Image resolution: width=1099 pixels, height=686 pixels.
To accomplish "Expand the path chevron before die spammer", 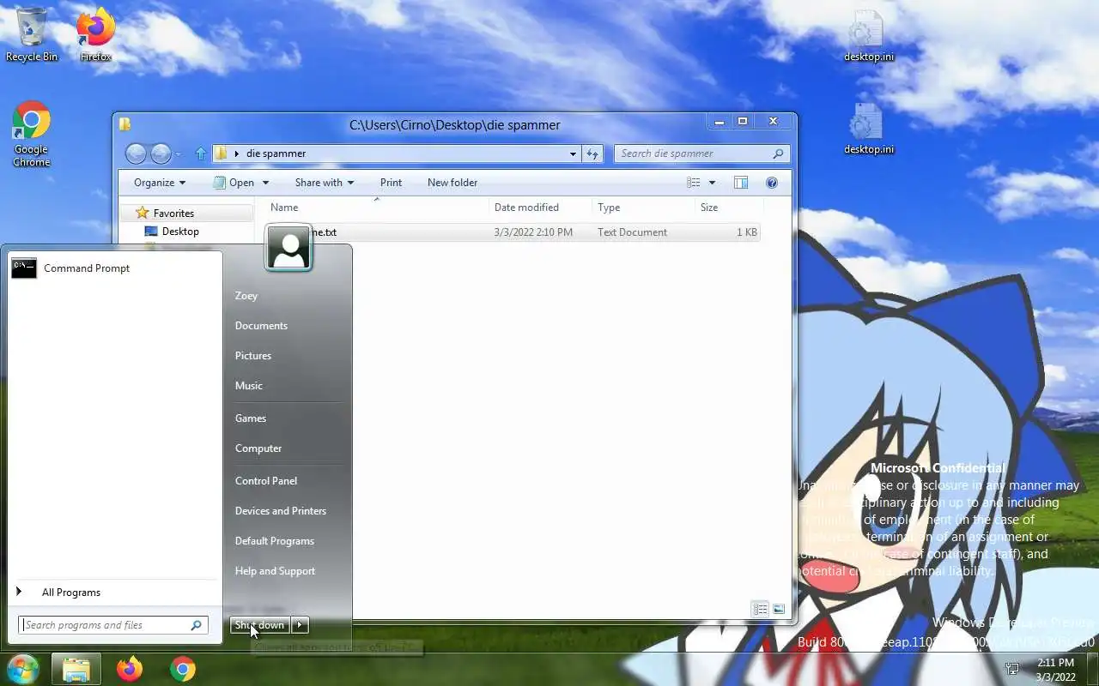I will (x=236, y=153).
